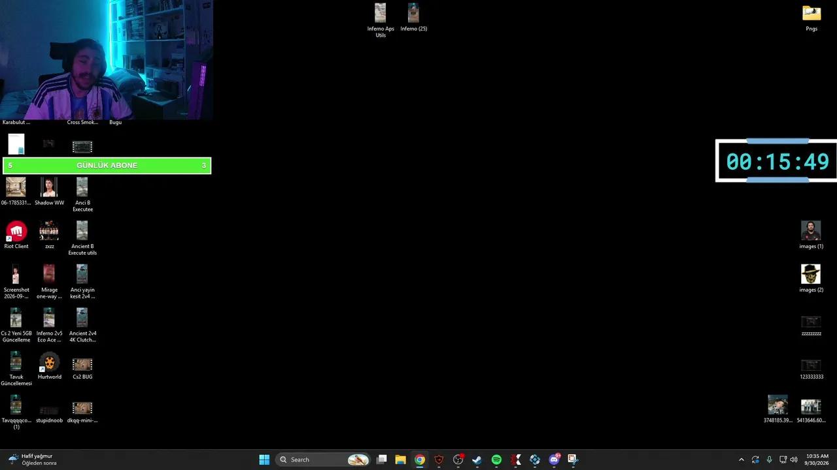Select the Cs 2 Yeni 5GB Güncelleme file
This screenshot has width=837, height=470.
pos(16,325)
